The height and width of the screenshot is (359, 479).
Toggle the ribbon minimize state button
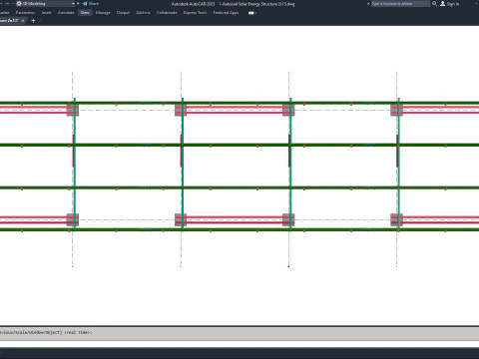coord(251,13)
